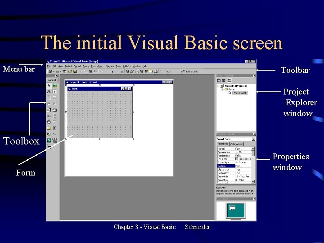This screenshot has height=243, width=324.
Task: Click the Properties list scroll up arrow
Action: click(x=253, y=148)
